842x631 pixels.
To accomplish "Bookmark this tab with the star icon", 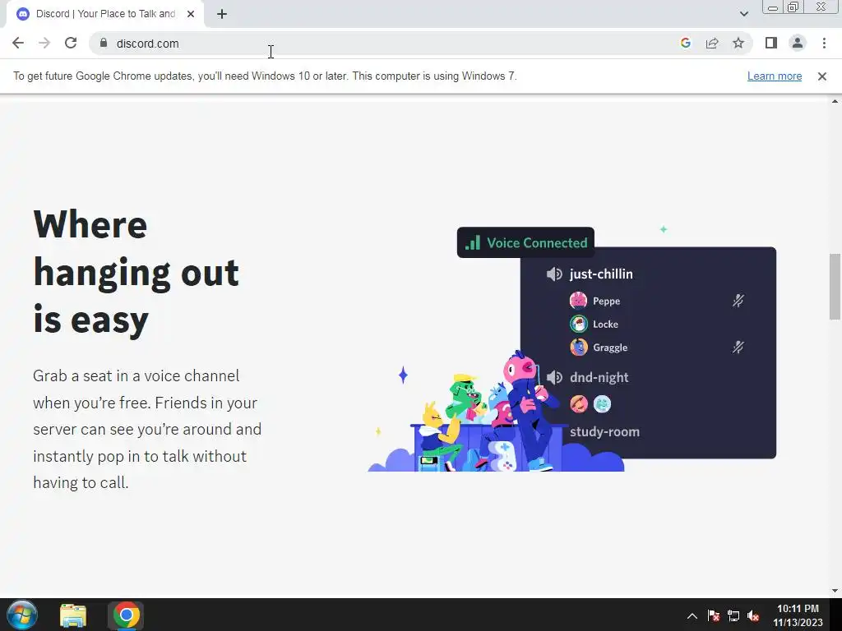I will [738, 43].
